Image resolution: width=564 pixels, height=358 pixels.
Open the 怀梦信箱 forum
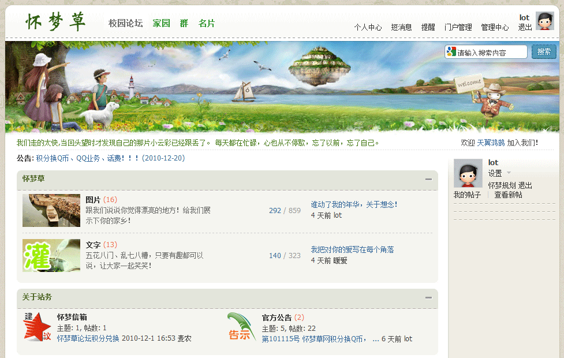click(72, 318)
